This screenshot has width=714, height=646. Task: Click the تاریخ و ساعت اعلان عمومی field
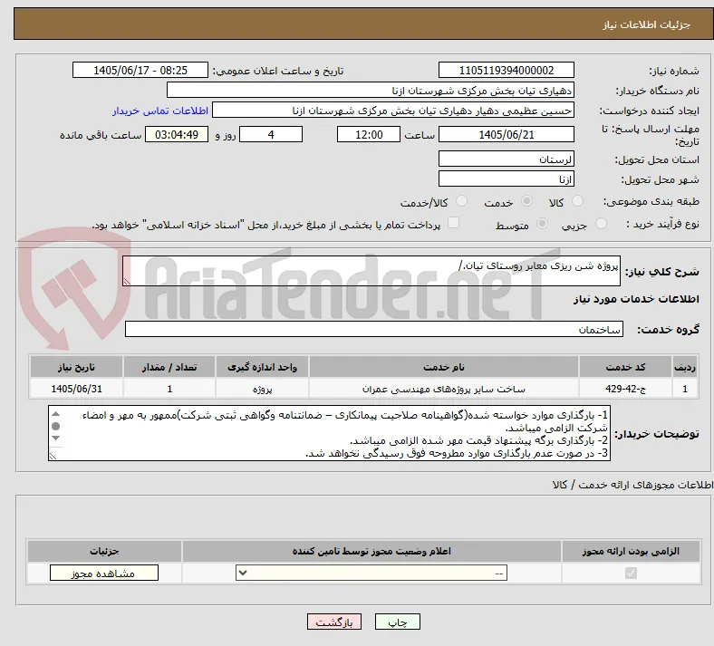140,70
